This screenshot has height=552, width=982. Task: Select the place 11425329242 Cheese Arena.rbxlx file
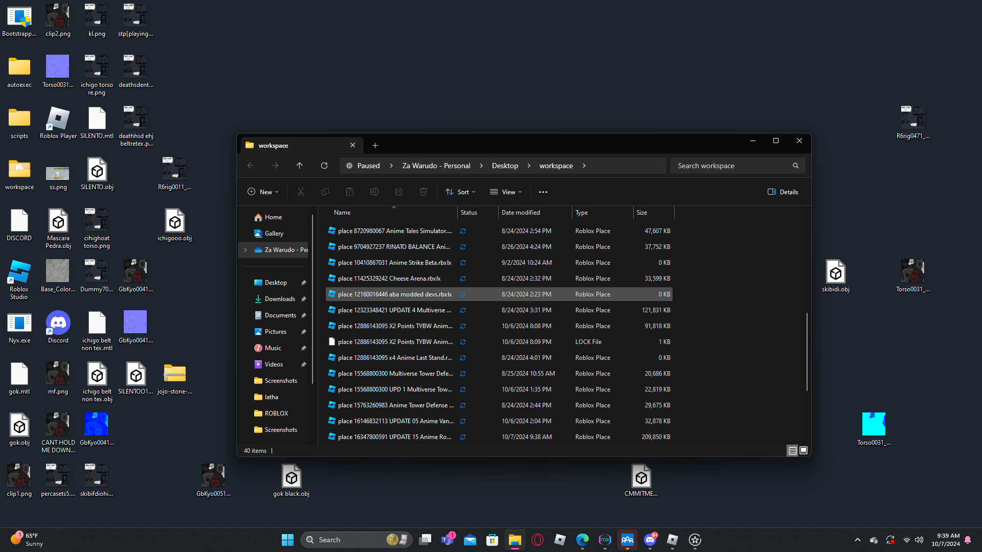pos(389,279)
